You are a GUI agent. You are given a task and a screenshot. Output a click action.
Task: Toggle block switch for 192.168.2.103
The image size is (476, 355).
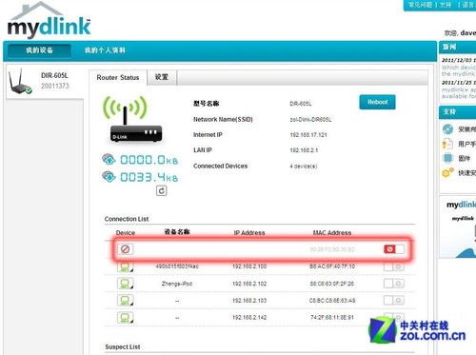(x=394, y=300)
